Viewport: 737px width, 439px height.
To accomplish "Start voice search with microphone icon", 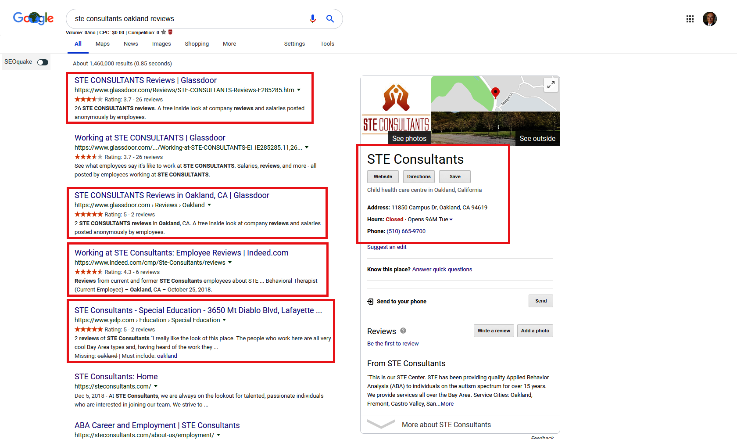I will pos(312,19).
